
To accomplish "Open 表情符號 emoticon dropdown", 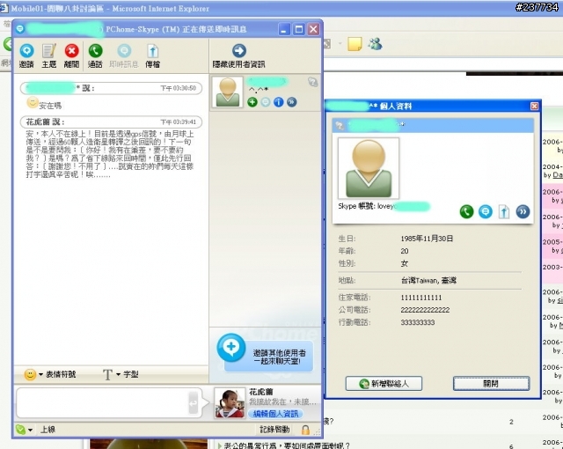I will tap(49, 375).
